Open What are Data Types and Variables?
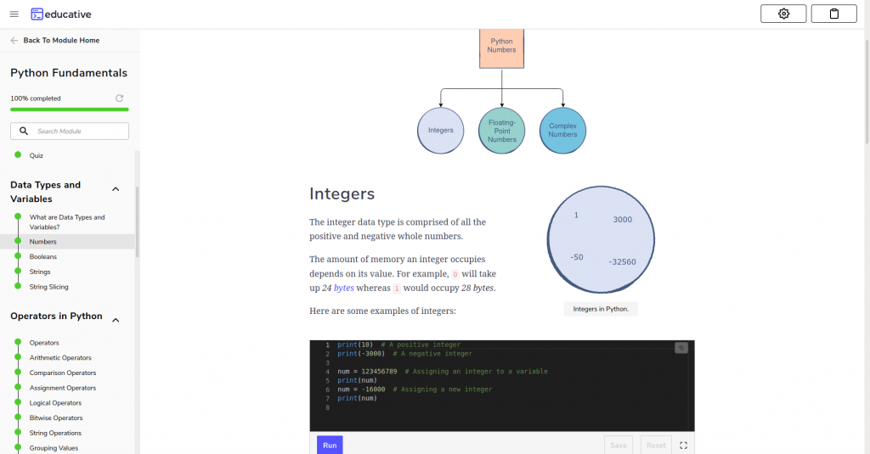Viewport: 870px width, 454px height. [67, 222]
